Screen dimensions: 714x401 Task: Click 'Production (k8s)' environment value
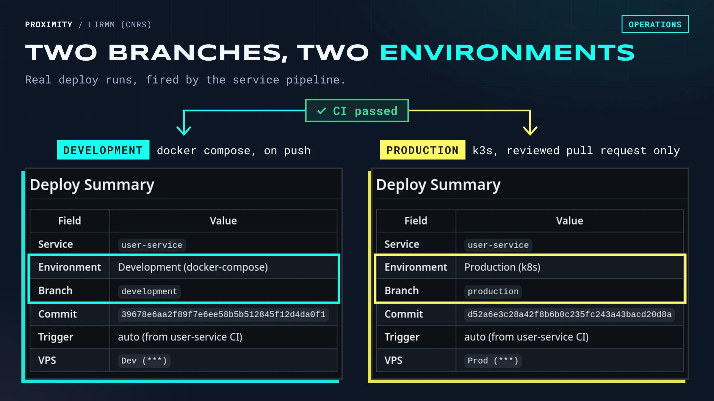click(x=502, y=267)
